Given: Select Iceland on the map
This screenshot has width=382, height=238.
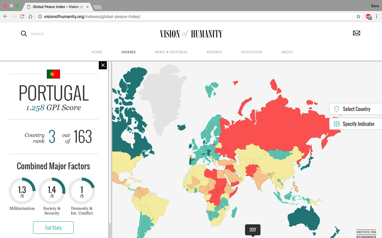Looking at the screenshot, I should coord(182,127).
